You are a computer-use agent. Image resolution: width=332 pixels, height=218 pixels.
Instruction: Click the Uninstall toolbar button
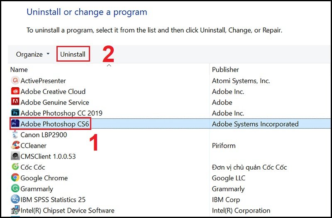pos(73,54)
